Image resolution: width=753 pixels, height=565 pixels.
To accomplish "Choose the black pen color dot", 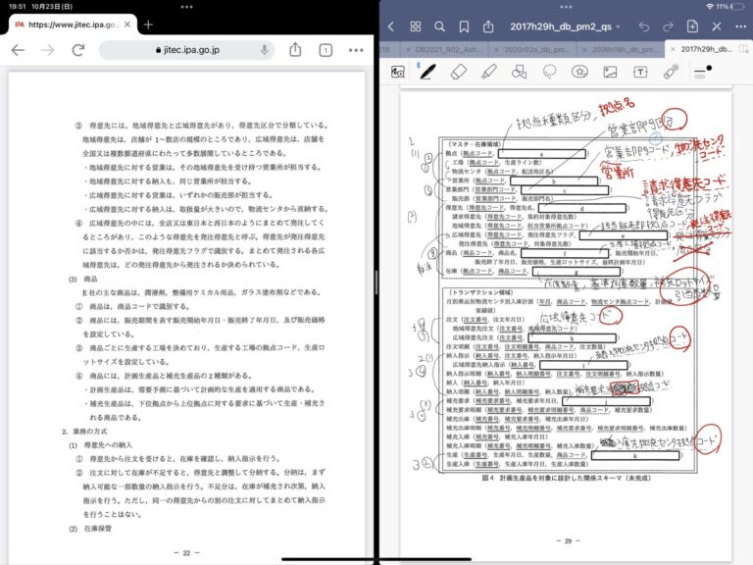I will (x=709, y=69).
